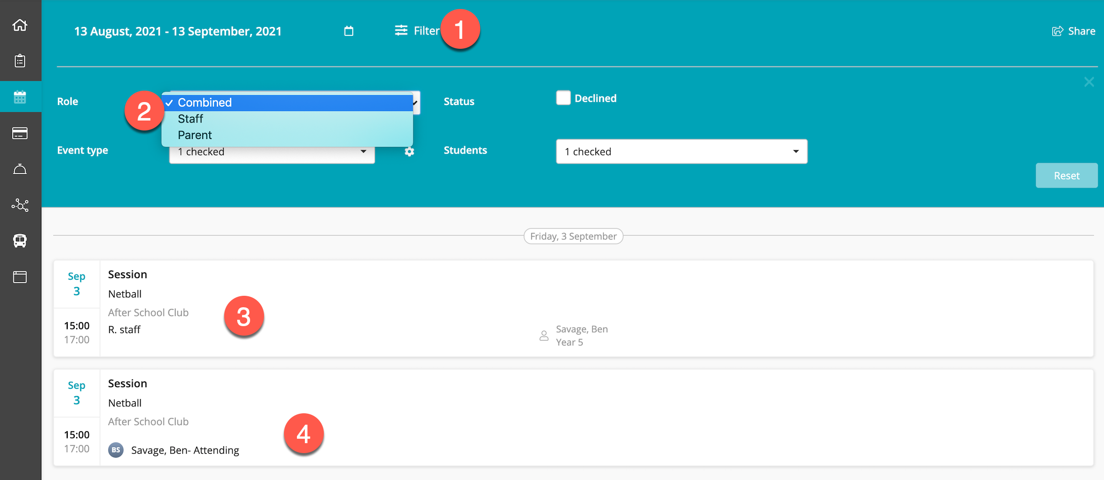Open the Netball session with R. staff
1104x480 pixels.
point(573,308)
